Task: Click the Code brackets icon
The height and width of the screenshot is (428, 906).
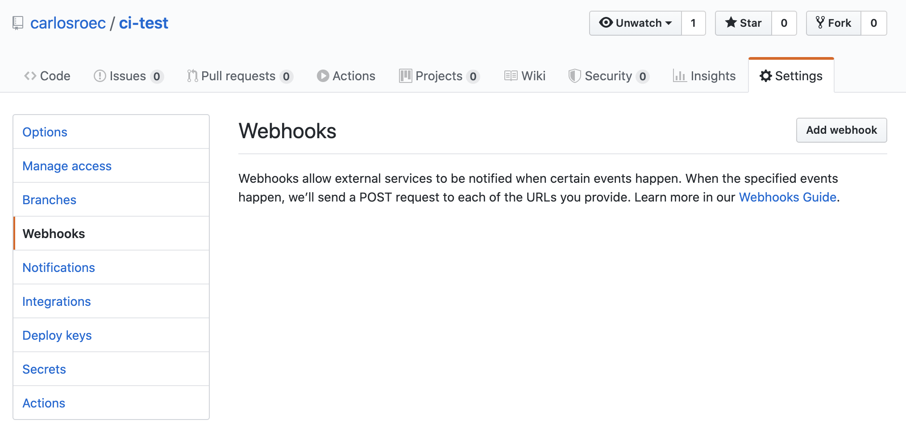Action: coord(30,76)
